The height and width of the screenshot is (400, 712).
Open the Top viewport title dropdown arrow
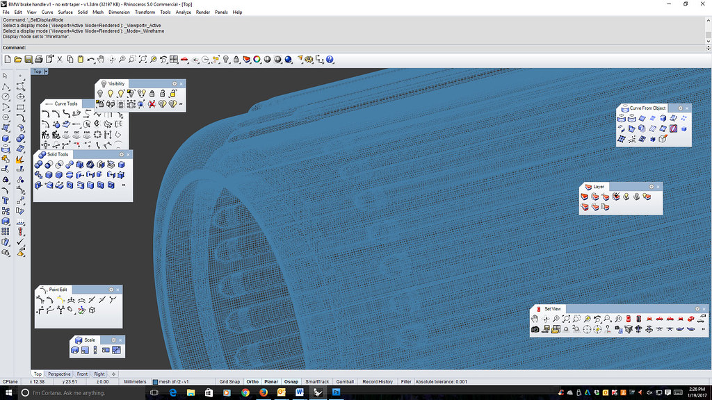(x=46, y=72)
